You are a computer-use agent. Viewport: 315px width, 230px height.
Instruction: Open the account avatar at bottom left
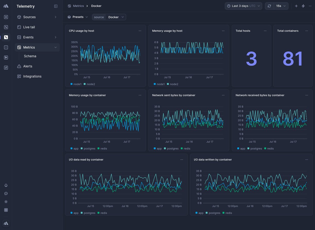[6, 223]
